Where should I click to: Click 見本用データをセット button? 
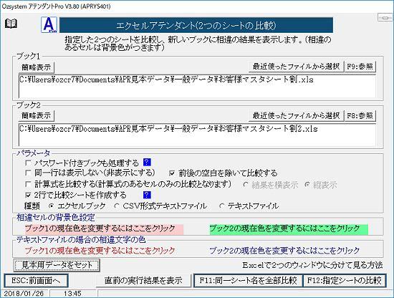click(57, 265)
